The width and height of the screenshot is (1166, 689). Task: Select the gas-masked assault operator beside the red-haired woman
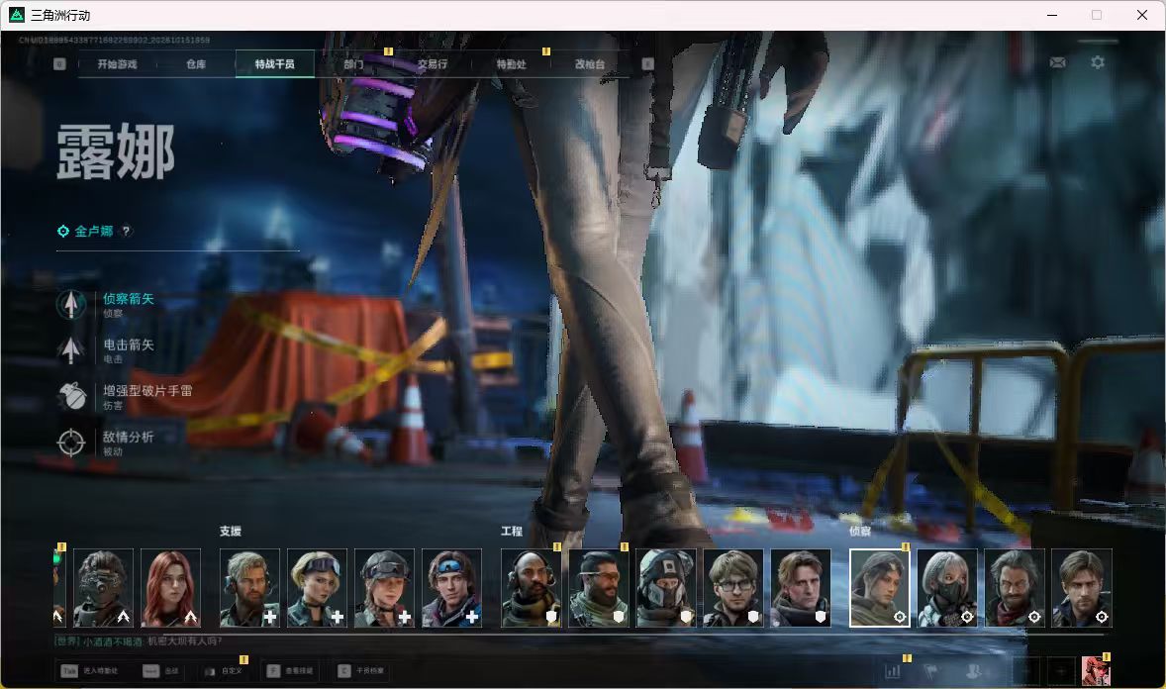coord(103,588)
